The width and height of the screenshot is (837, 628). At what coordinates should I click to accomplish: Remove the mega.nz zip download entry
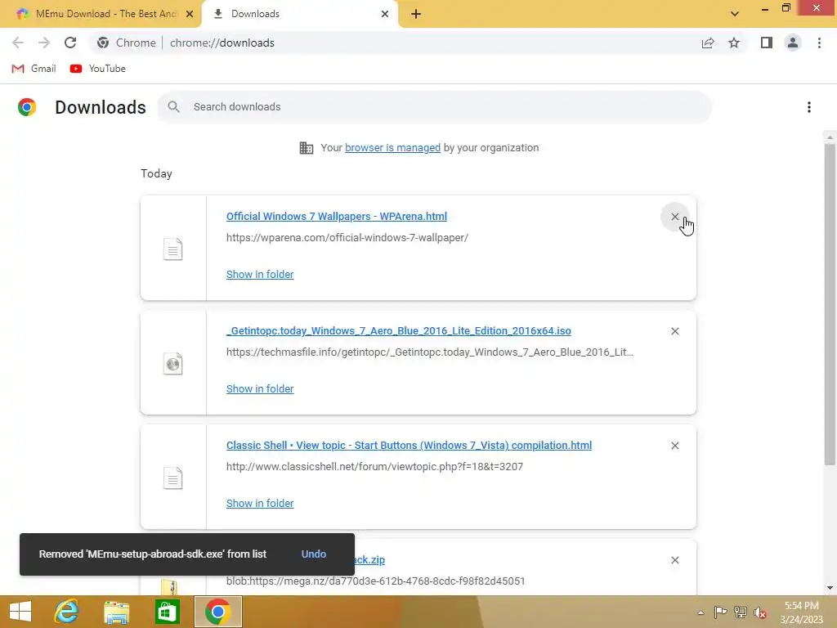[674, 559]
